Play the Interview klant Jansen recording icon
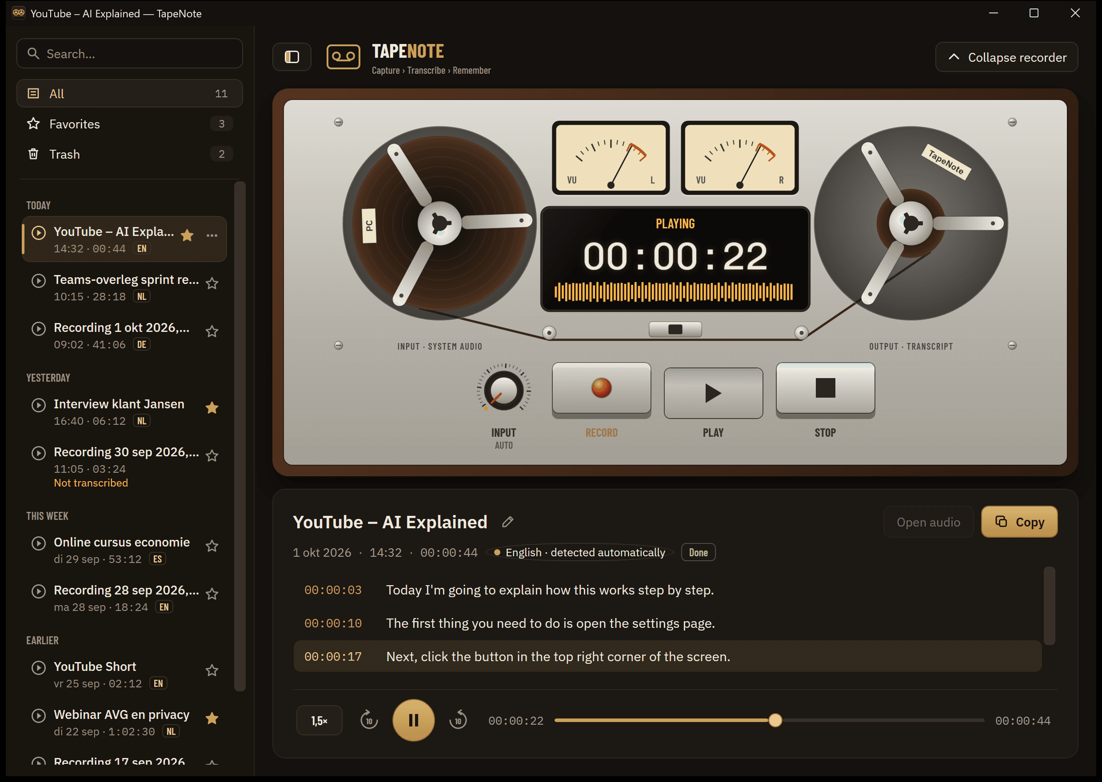 pos(39,405)
